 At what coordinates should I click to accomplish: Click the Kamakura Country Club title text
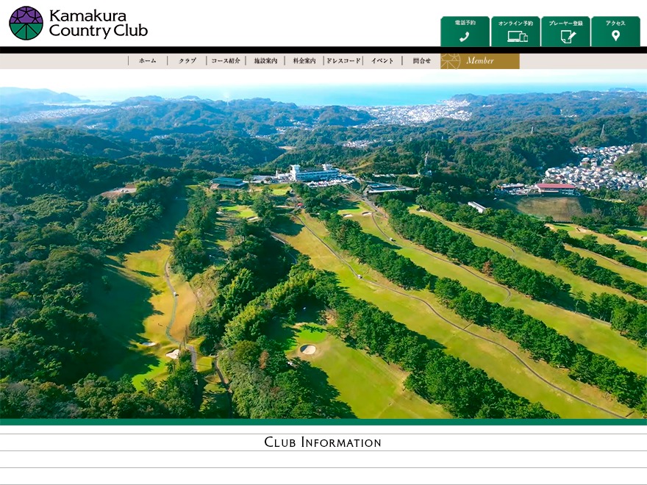click(99, 23)
